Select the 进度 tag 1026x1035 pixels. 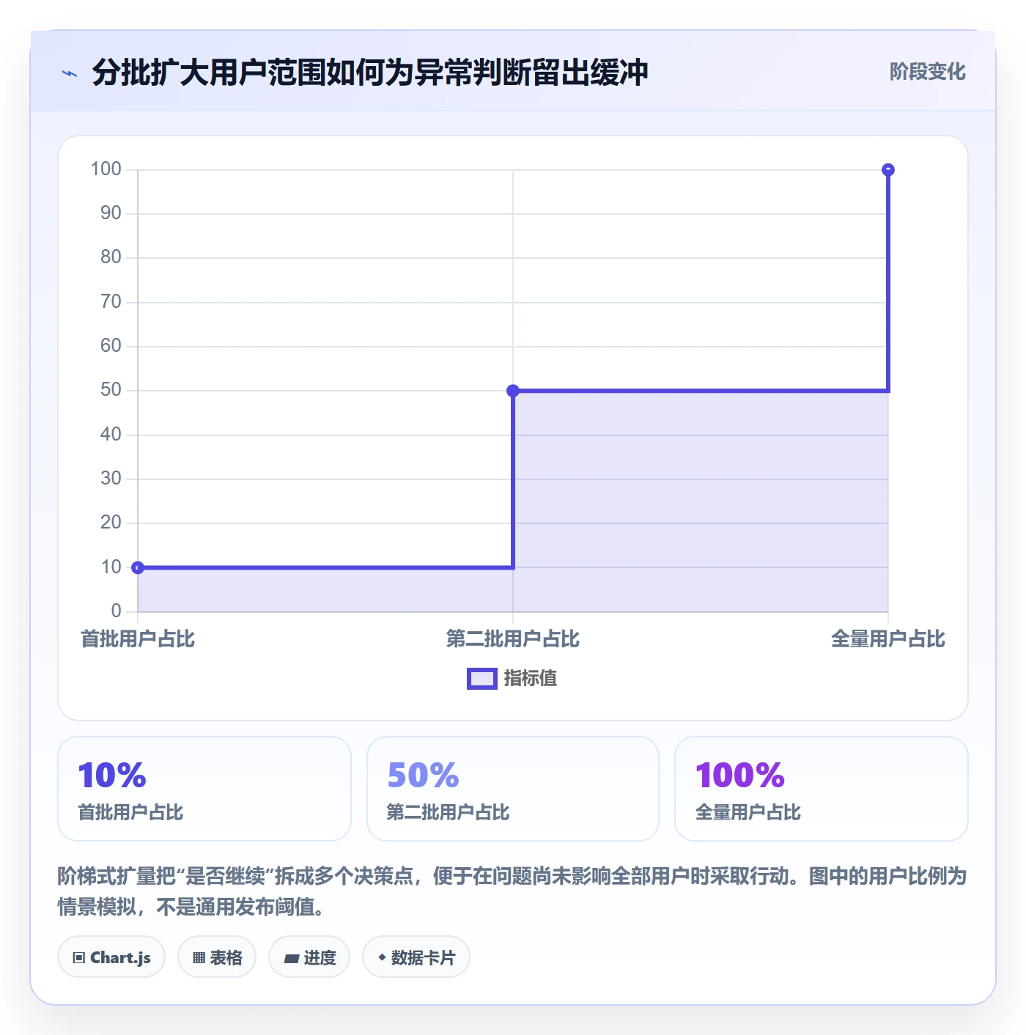[x=309, y=957]
